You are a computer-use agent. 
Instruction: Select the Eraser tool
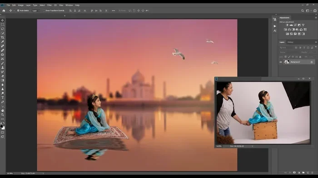pos(2,76)
